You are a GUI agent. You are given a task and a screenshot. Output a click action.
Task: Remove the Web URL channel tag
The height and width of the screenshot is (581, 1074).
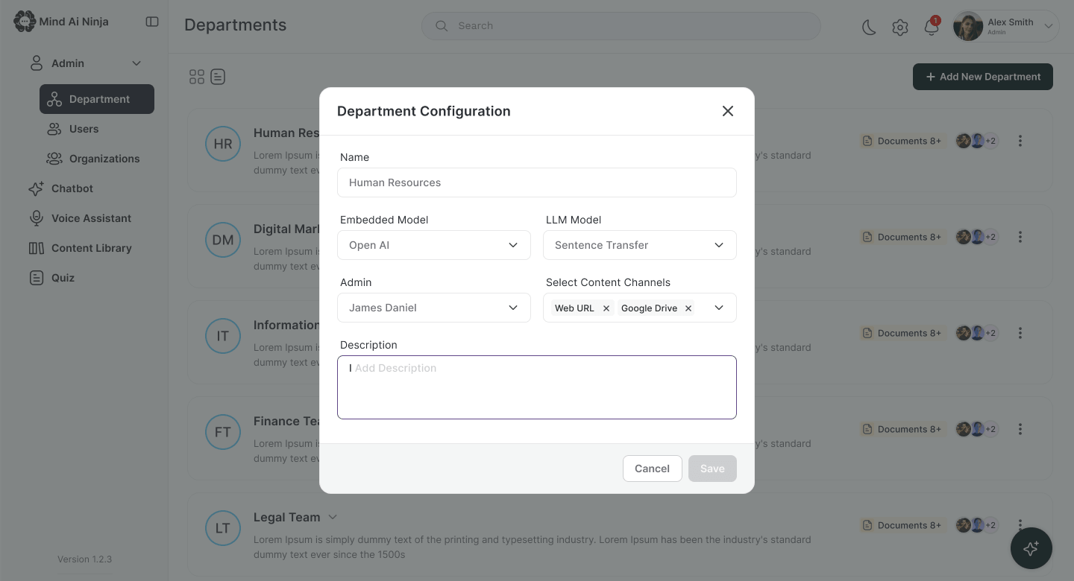pyautogui.click(x=606, y=308)
